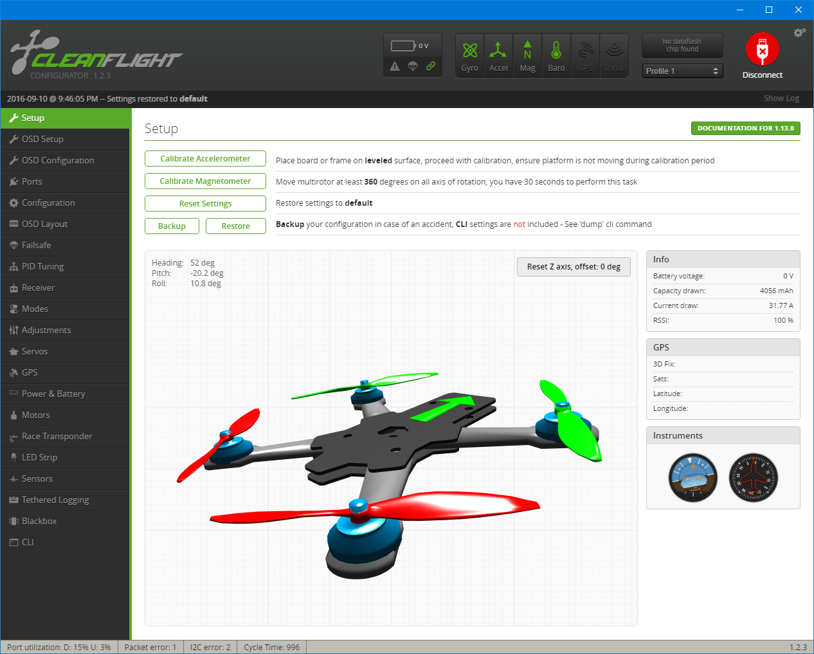The width and height of the screenshot is (814, 654).
Task: Open the LED Strip tab
Action: 65,458
